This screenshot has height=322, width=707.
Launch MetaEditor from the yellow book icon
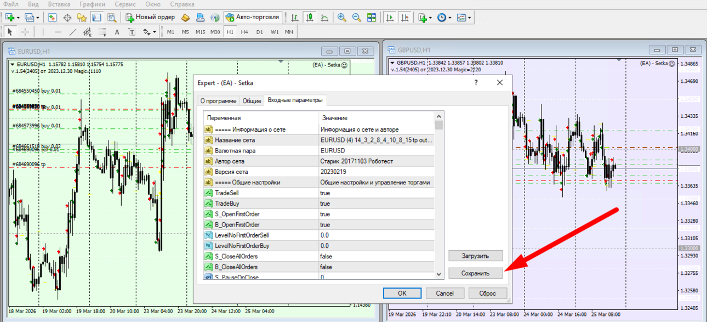coord(185,18)
